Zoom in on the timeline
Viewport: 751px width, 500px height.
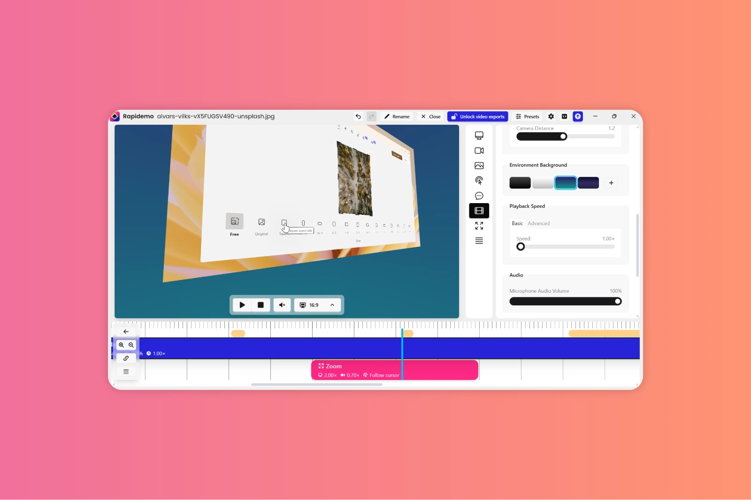(x=121, y=345)
